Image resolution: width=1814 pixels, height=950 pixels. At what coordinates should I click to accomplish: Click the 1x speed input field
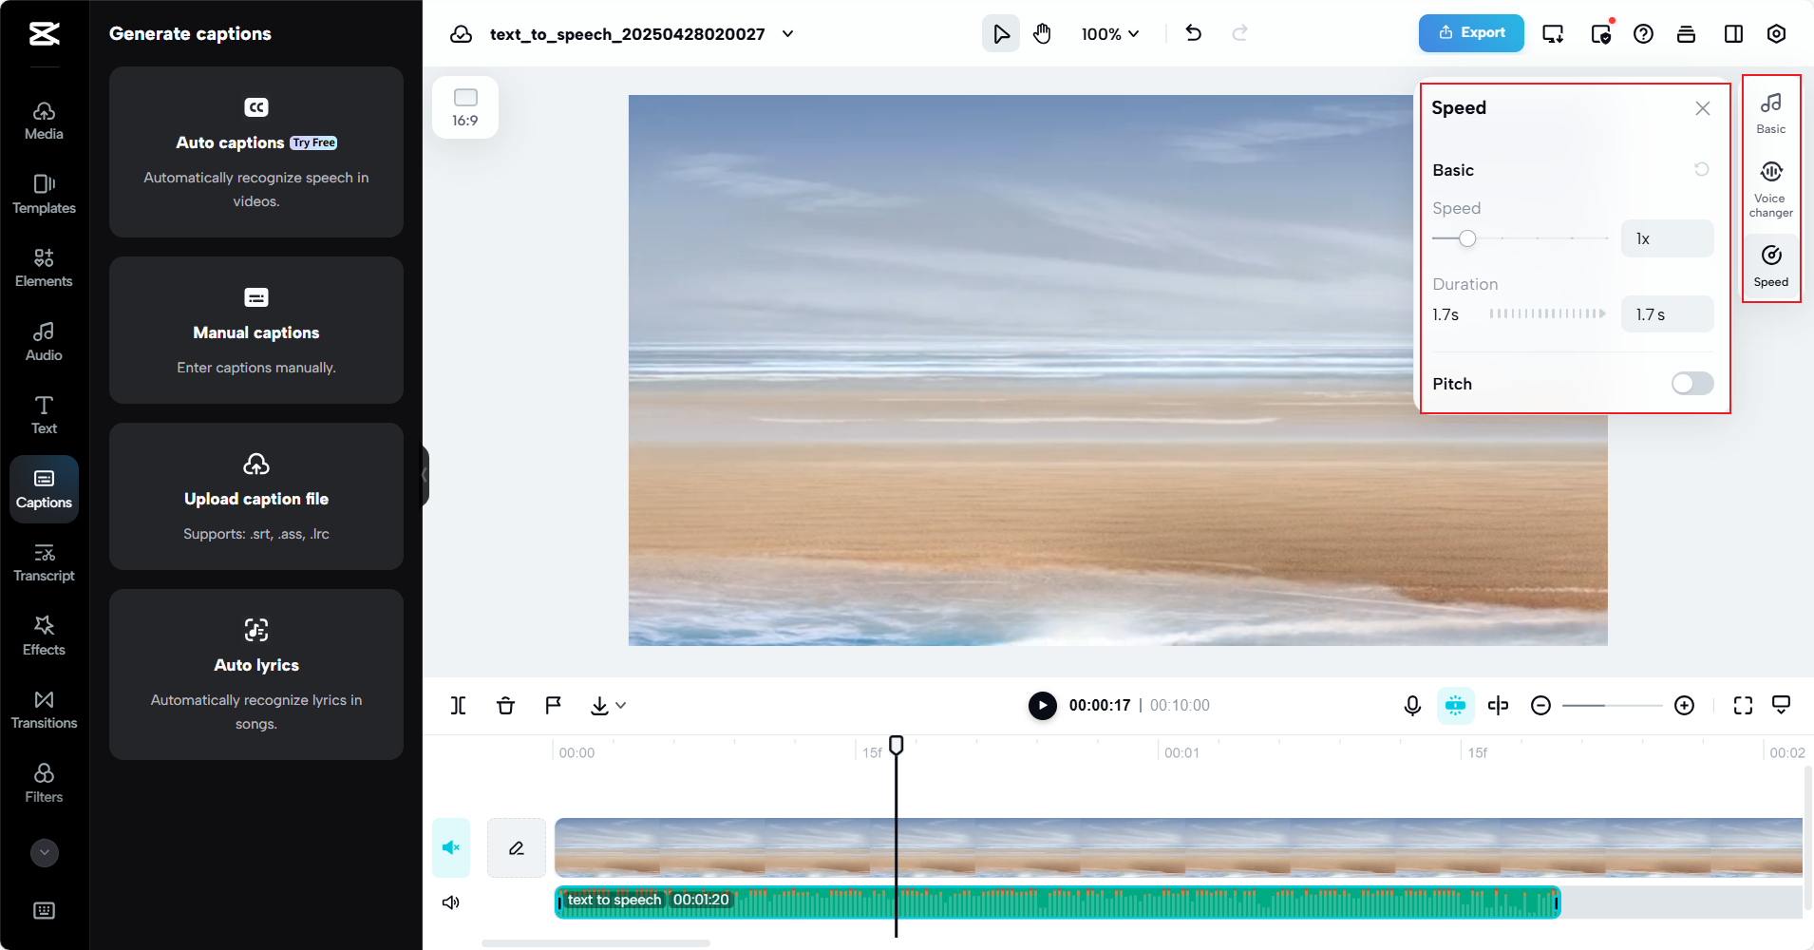1667,238
